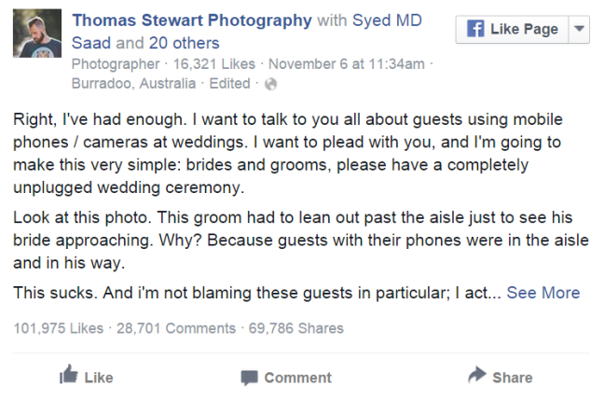Open the Thomas Stewart Photography page link
This screenshot has width=604, height=400.
point(192,21)
